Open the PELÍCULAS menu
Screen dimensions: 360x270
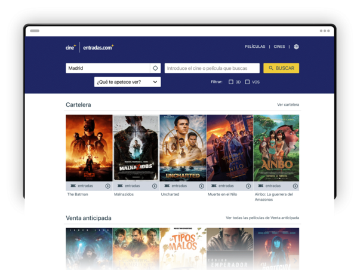click(x=255, y=47)
